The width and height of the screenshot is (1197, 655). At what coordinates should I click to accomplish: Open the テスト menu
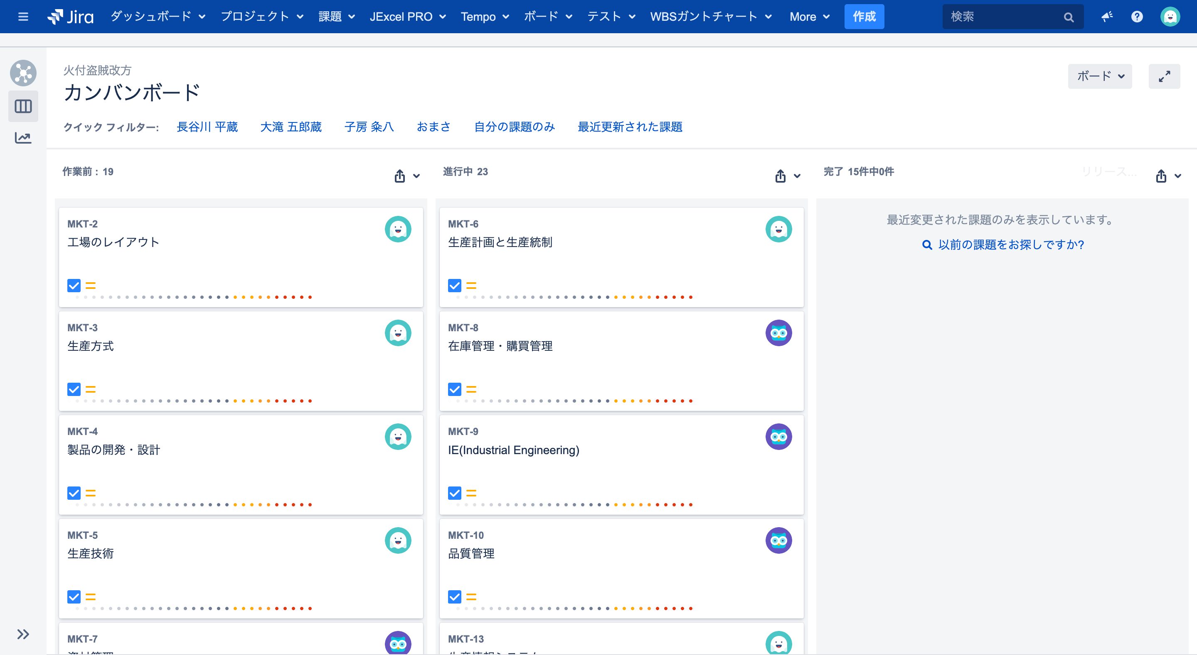[x=611, y=17]
